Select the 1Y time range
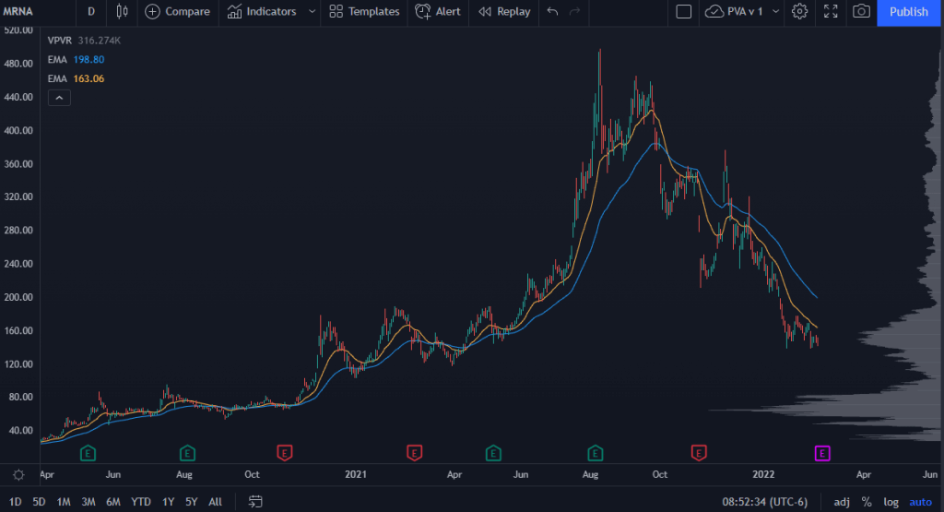This screenshot has width=944, height=512. pos(168,502)
